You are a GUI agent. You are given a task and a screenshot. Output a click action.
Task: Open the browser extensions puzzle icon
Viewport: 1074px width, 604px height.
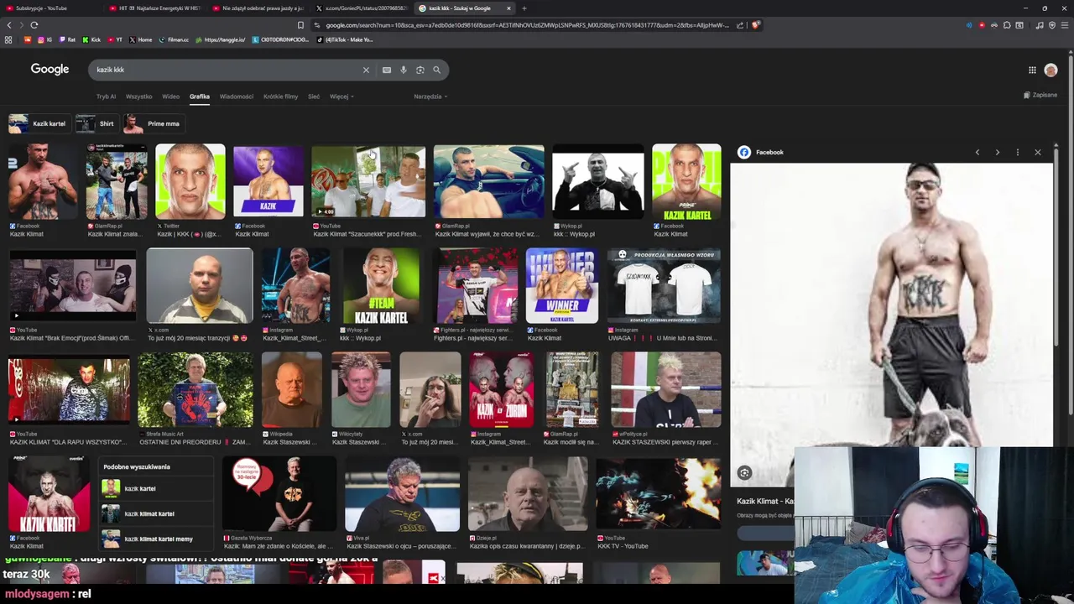[1007, 25]
